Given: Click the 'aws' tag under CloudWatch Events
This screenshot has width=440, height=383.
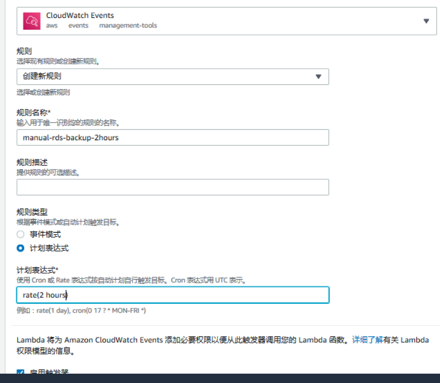Looking at the screenshot, I should coord(52,25).
